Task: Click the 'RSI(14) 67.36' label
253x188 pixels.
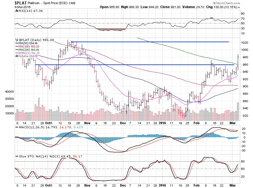Action: click(31, 11)
